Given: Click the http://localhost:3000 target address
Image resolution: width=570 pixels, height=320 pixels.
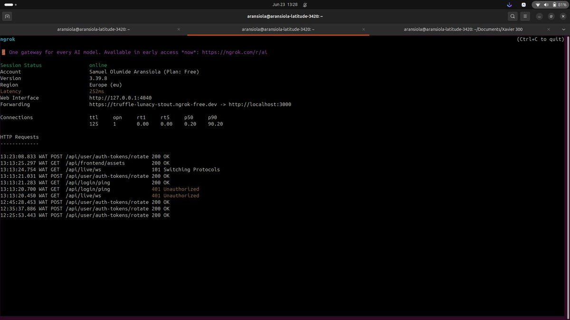Looking at the screenshot, I should pyautogui.click(x=260, y=104).
